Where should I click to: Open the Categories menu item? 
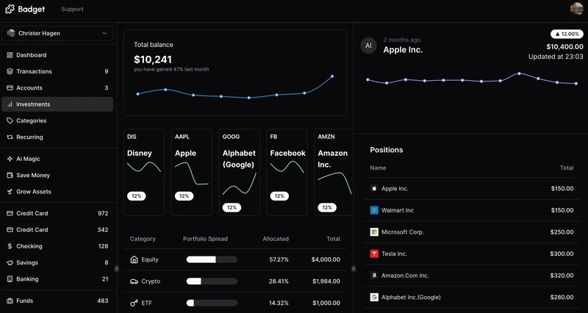[57, 120]
